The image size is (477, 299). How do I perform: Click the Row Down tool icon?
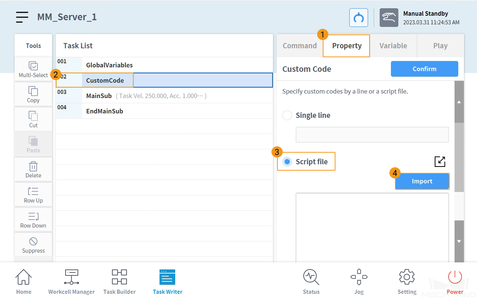[33, 216]
